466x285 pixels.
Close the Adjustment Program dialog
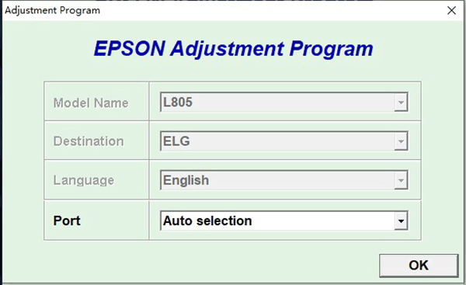pyautogui.click(x=451, y=10)
